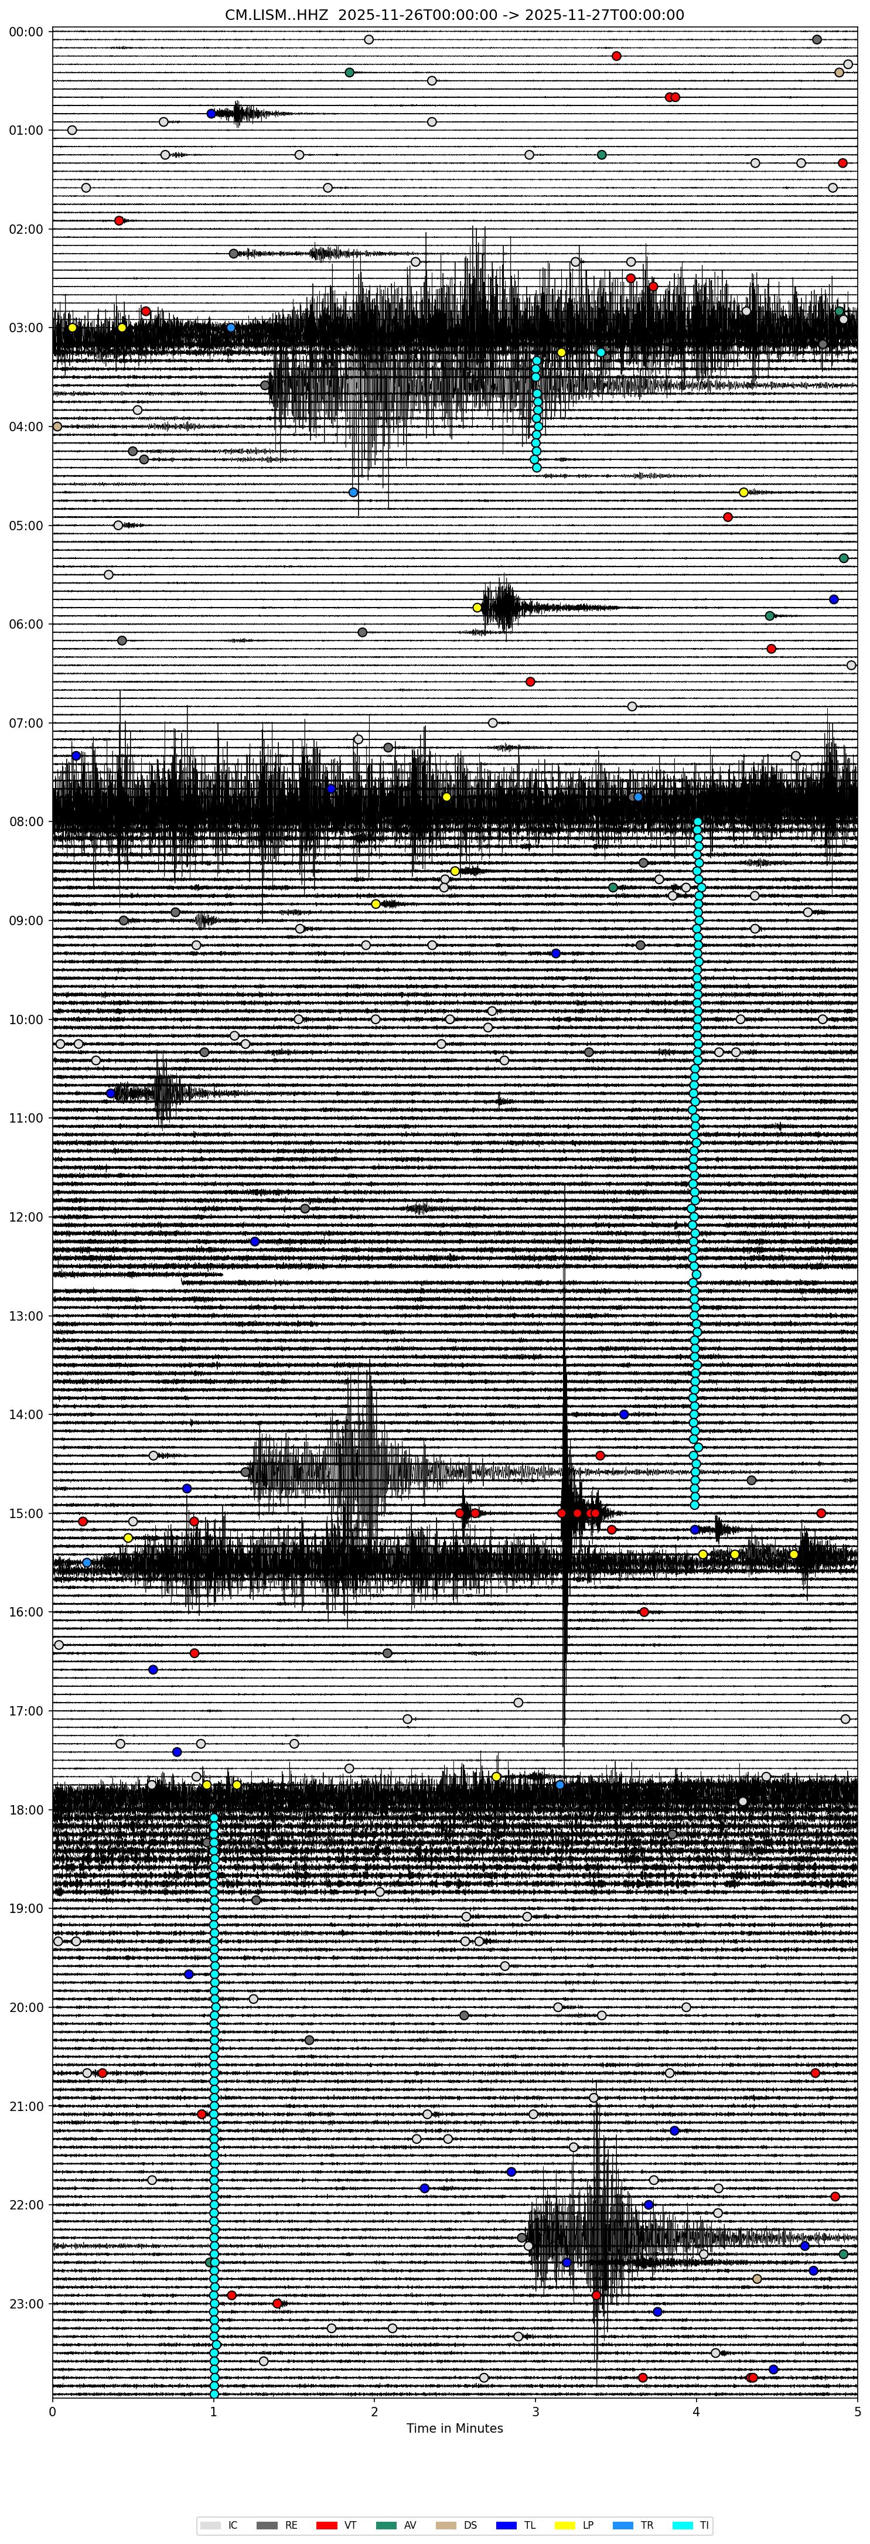Click the 12:00 hour label on the y-axis
The width and height of the screenshot is (870, 2544).
pos(26,1217)
